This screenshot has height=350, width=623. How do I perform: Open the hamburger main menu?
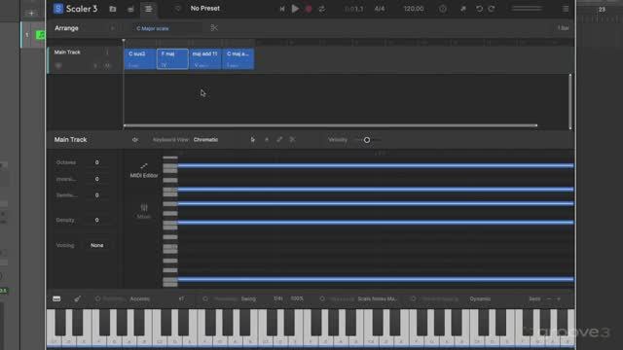pos(565,9)
